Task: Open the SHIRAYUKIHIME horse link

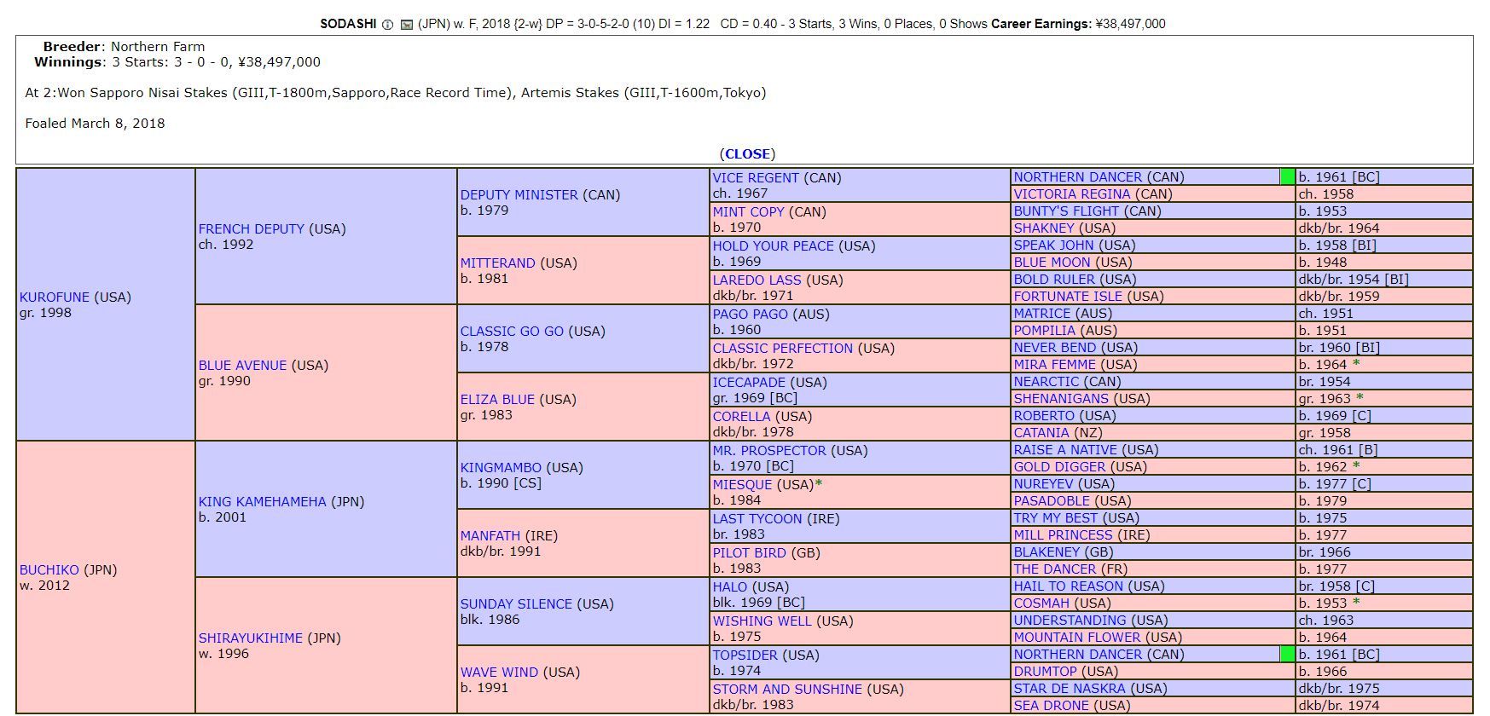Action: click(250, 638)
